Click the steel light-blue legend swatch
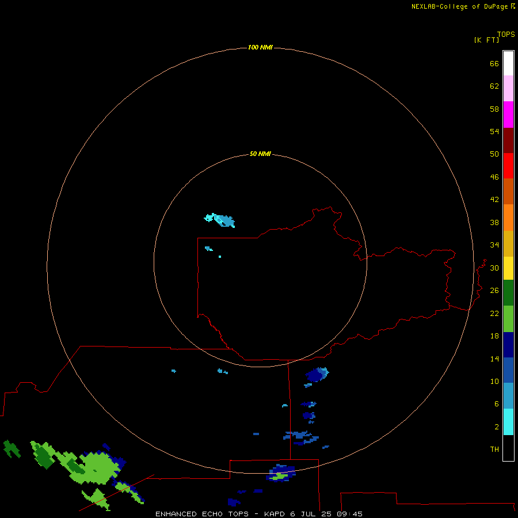Viewport: 518px width, 518px height. tap(508, 395)
